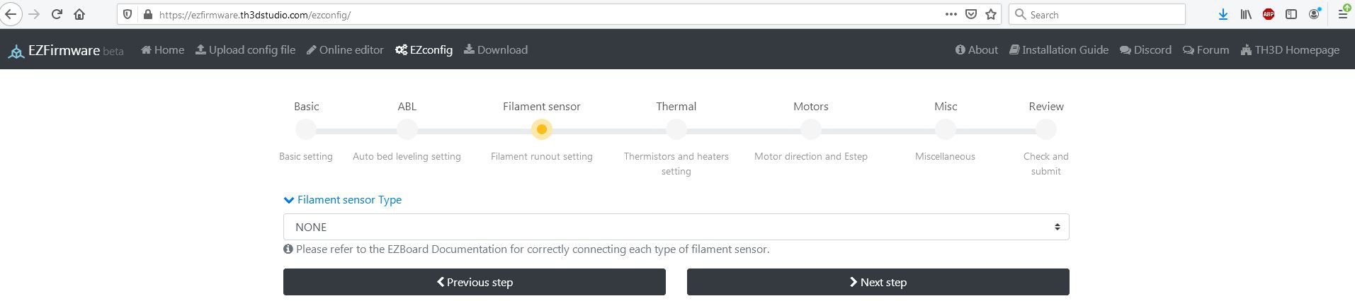Open the page actions three-dot menu
Image resolution: width=1355 pixels, height=301 pixels.
[x=951, y=14]
